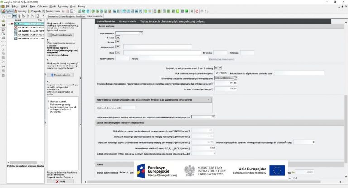Click the Anuluj button
Screen dimensions: 348x188
60,181
